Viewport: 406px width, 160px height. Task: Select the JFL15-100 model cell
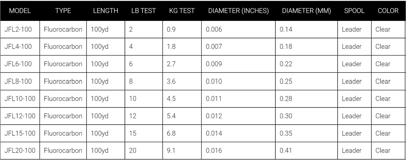(x=20, y=133)
